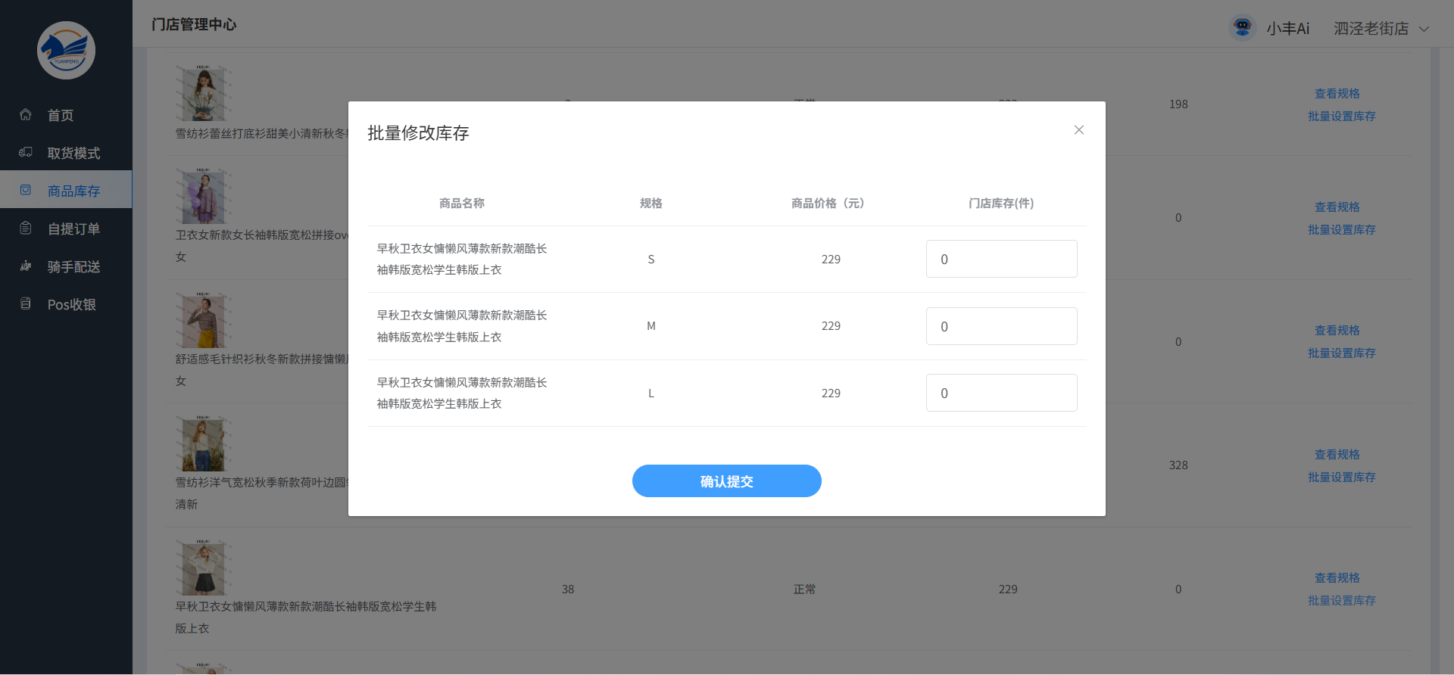
Task: Click the home icon in sidebar
Action: pos(26,115)
